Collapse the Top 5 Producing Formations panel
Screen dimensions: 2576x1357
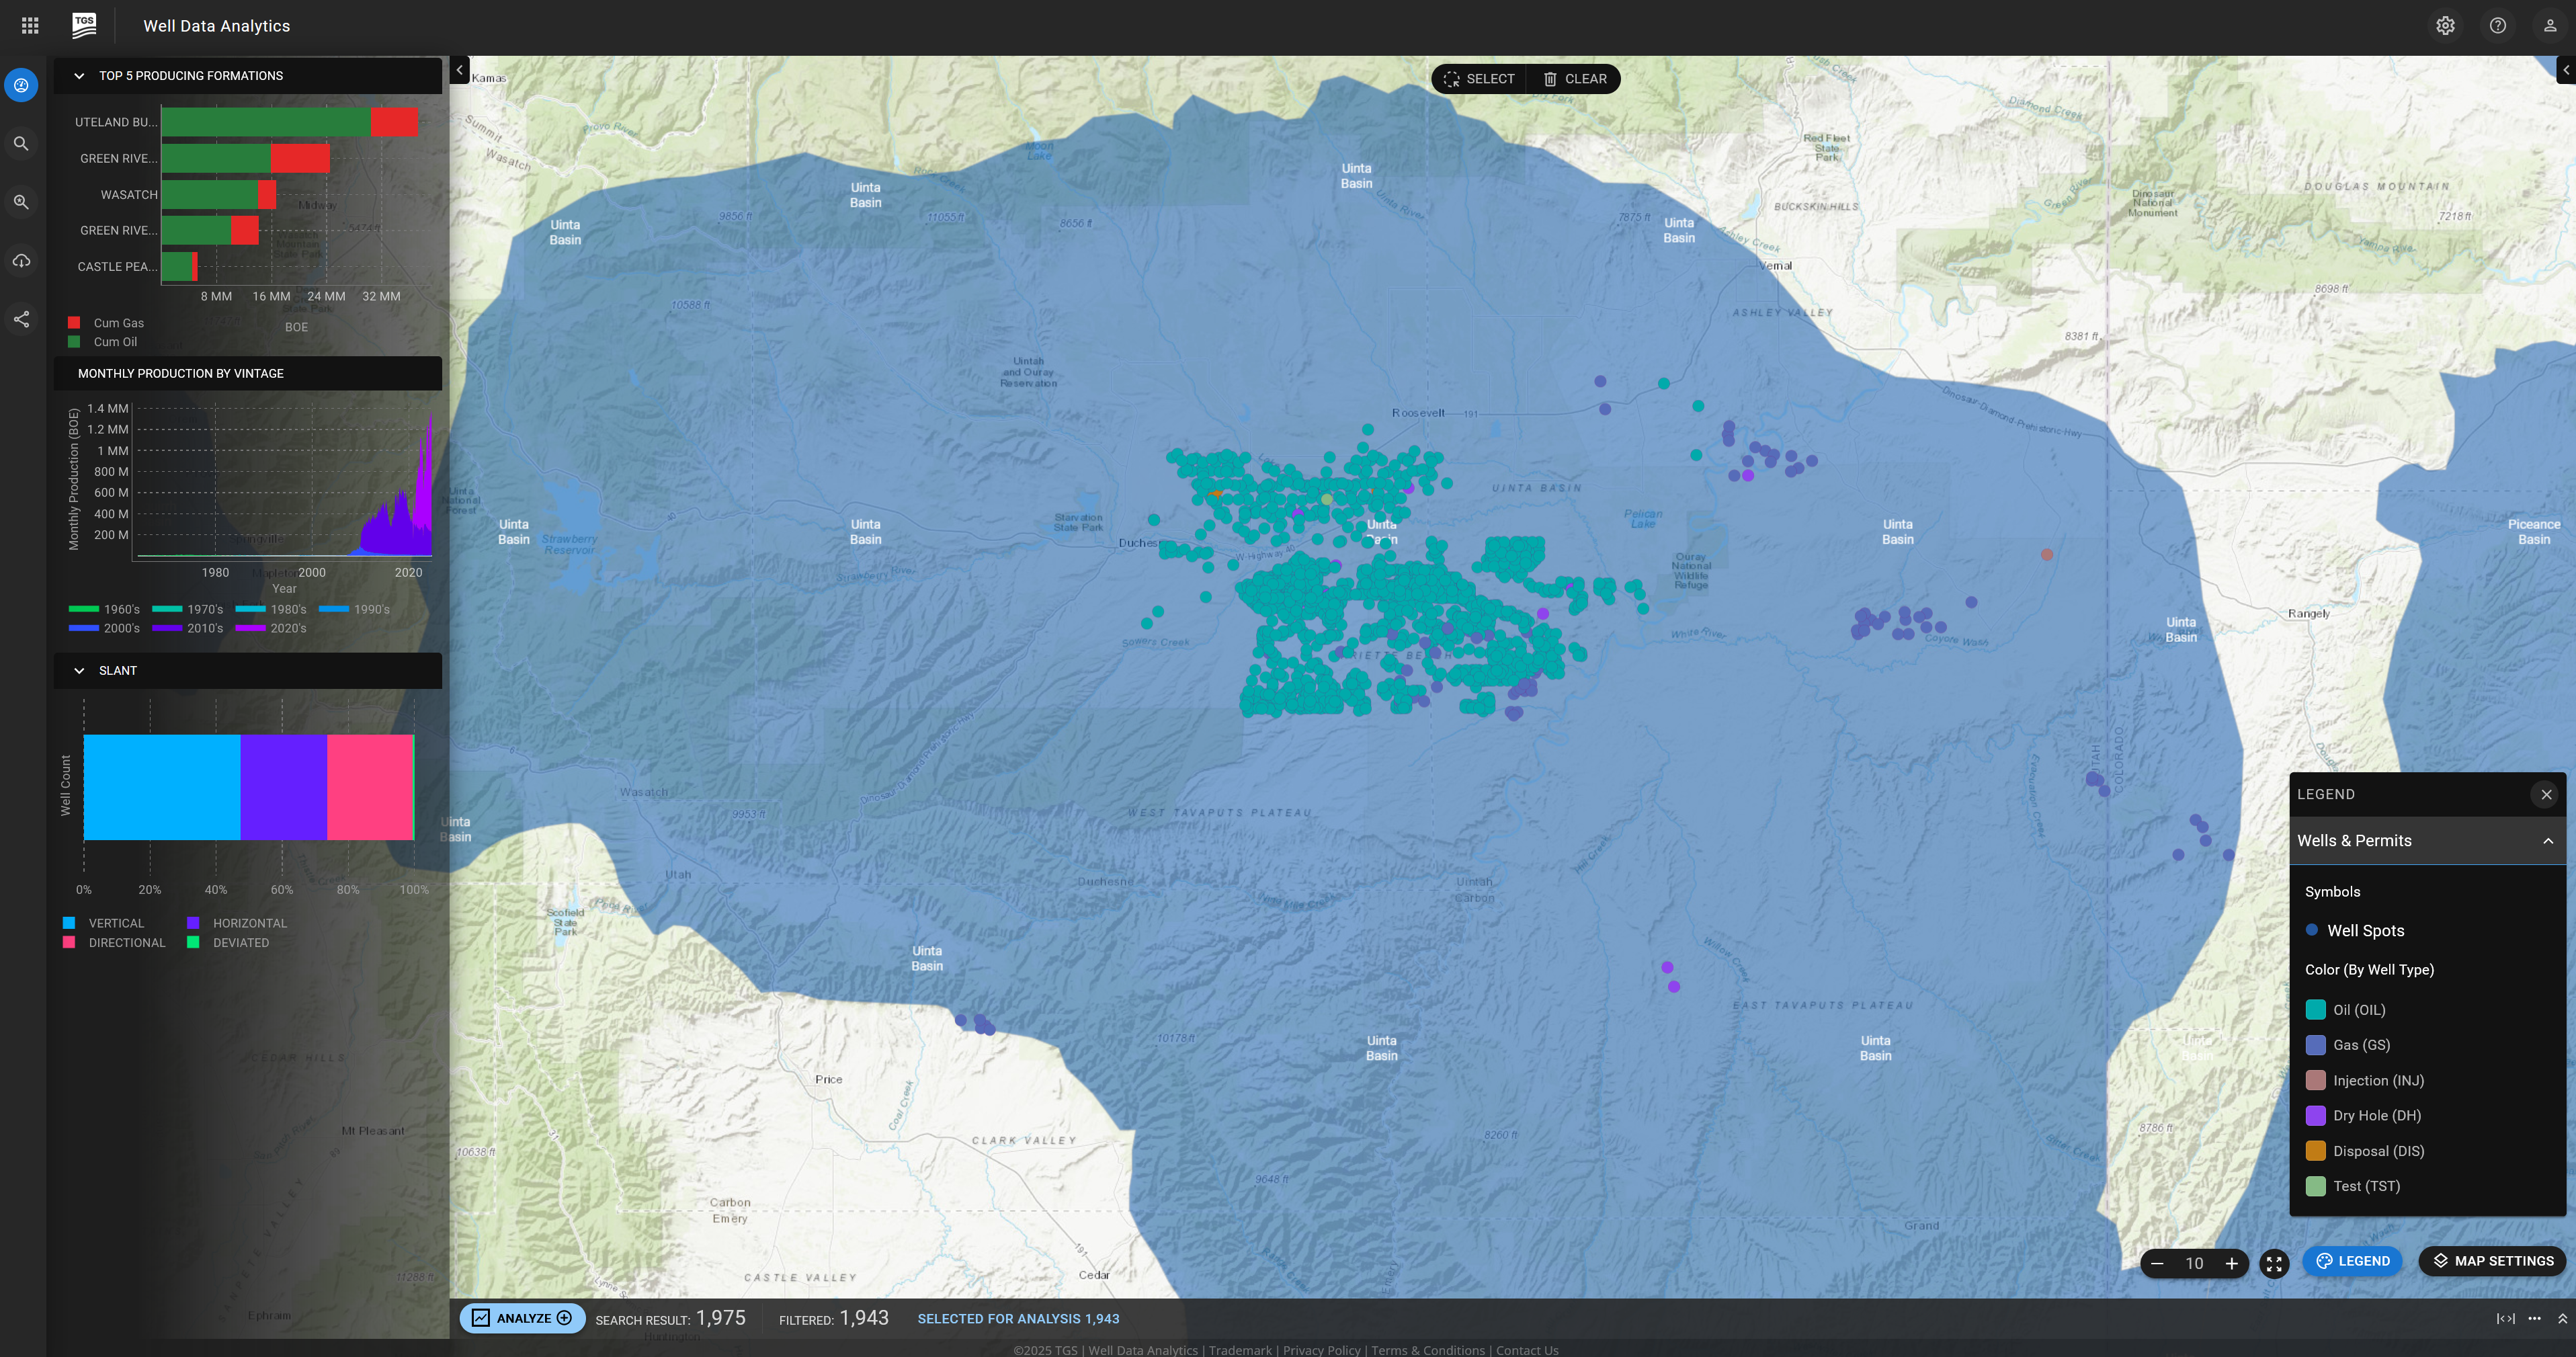coord(79,76)
